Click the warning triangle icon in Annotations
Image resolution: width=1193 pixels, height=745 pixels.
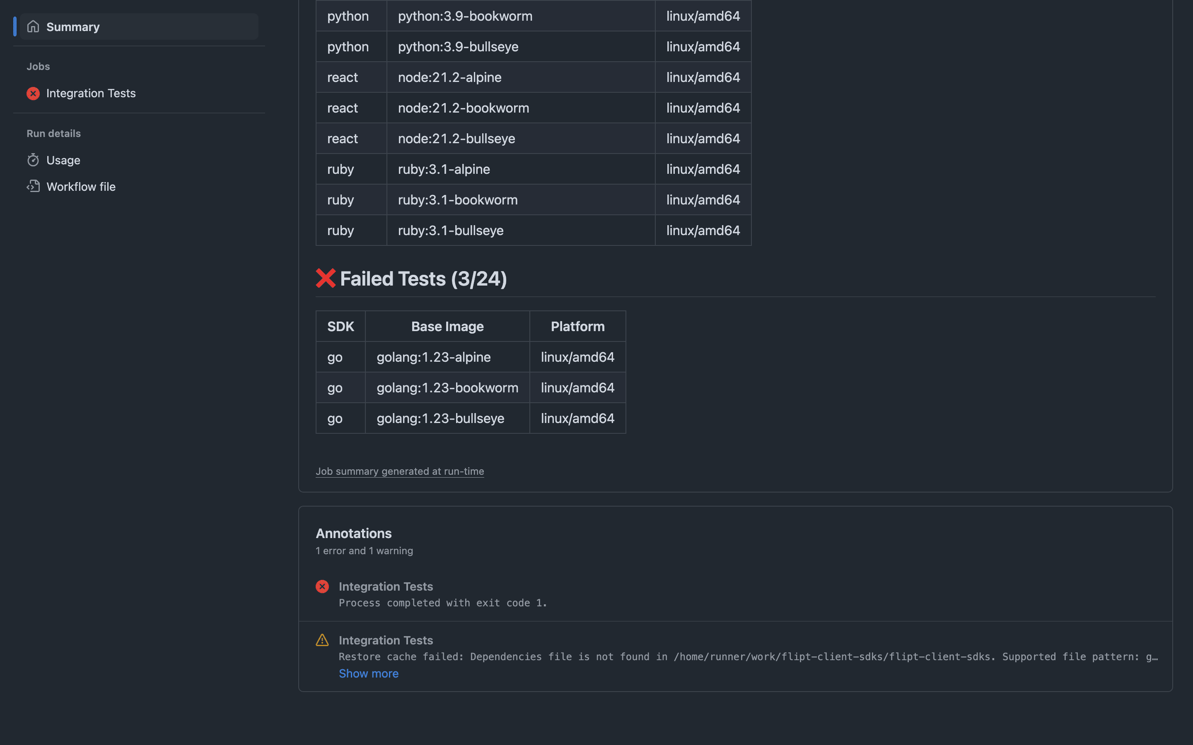click(322, 639)
